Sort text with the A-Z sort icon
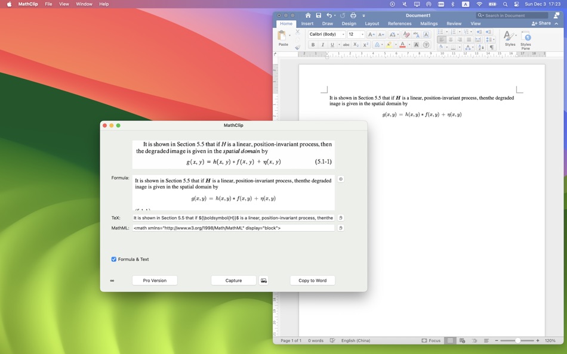The image size is (567, 354). click(481, 47)
